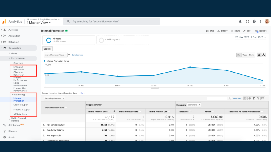Viewport: 271px width, 152px height.
Task: Open the E-commerce Overview report
Action: click(x=18, y=63)
